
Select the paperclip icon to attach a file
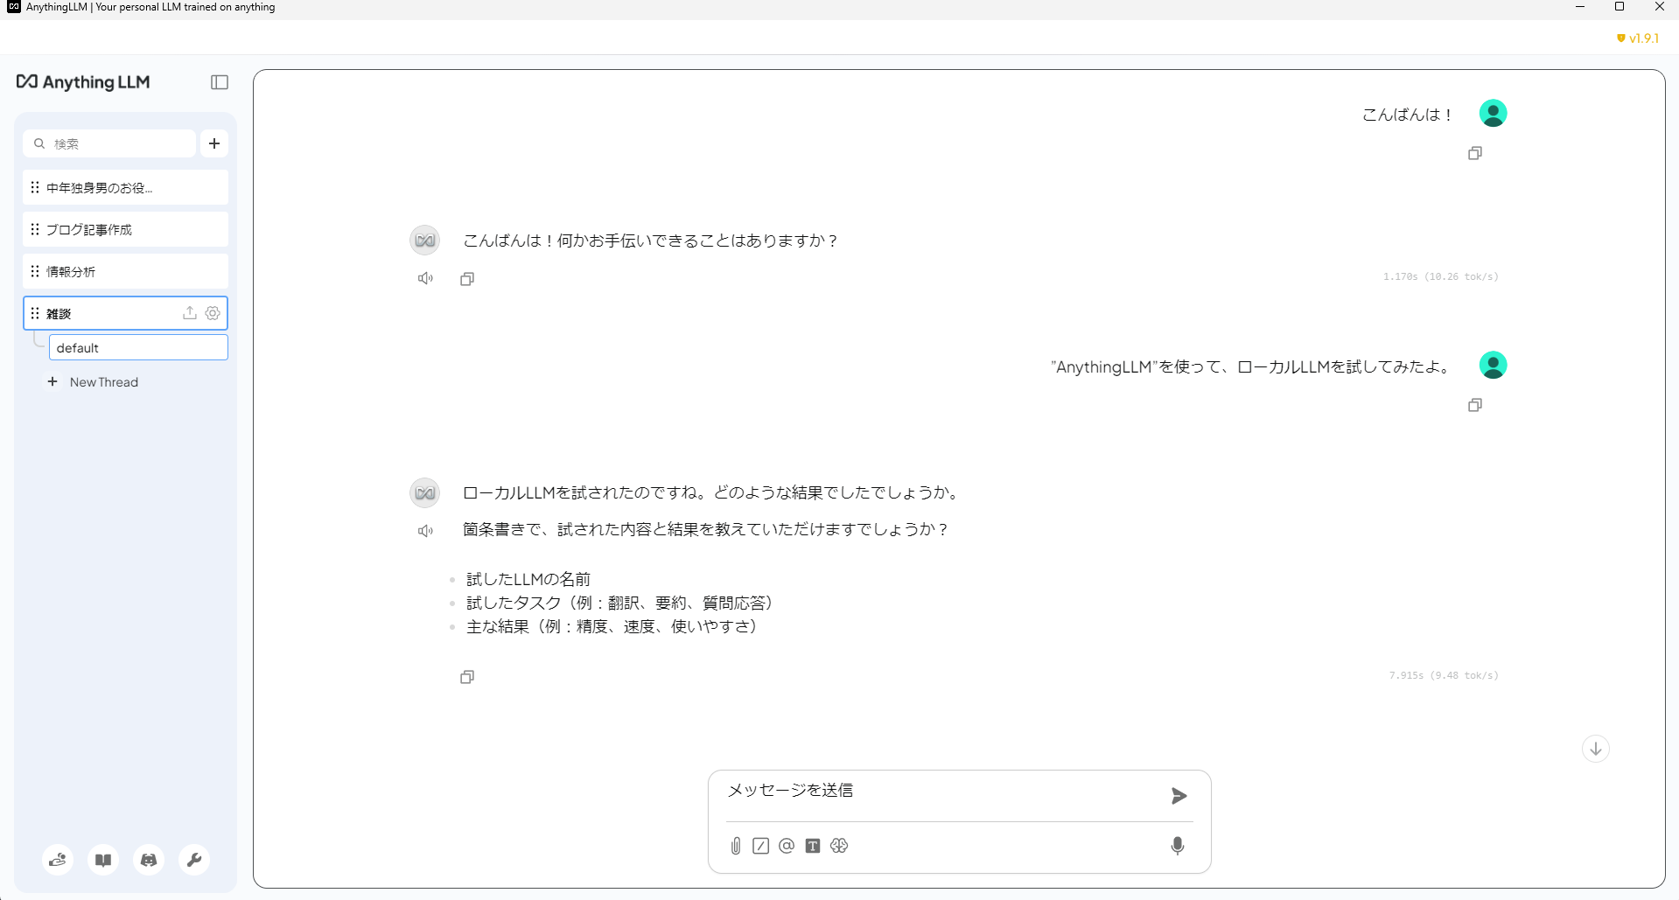[x=735, y=846]
